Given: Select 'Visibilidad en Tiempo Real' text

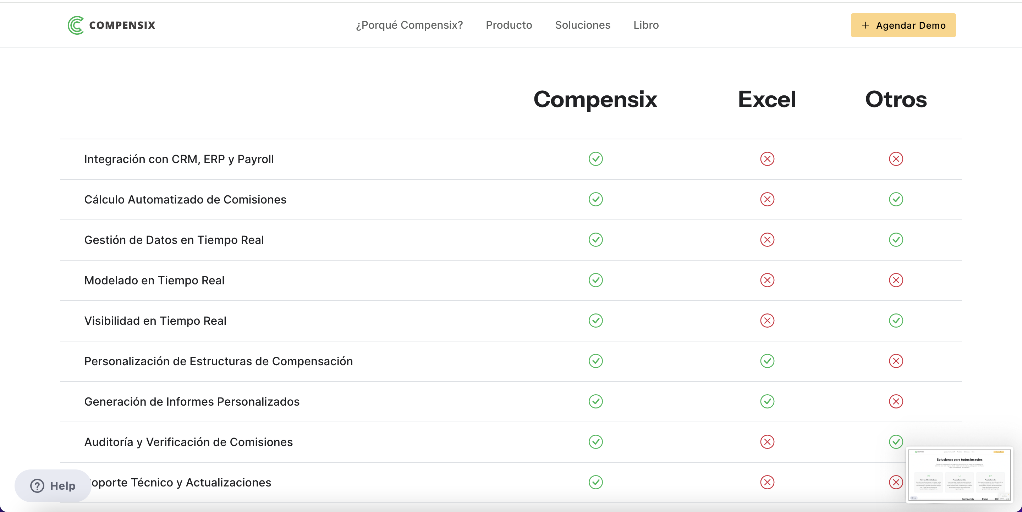Looking at the screenshot, I should click(x=155, y=321).
